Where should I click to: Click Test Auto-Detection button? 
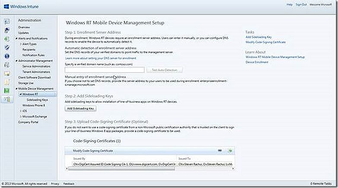(165, 70)
